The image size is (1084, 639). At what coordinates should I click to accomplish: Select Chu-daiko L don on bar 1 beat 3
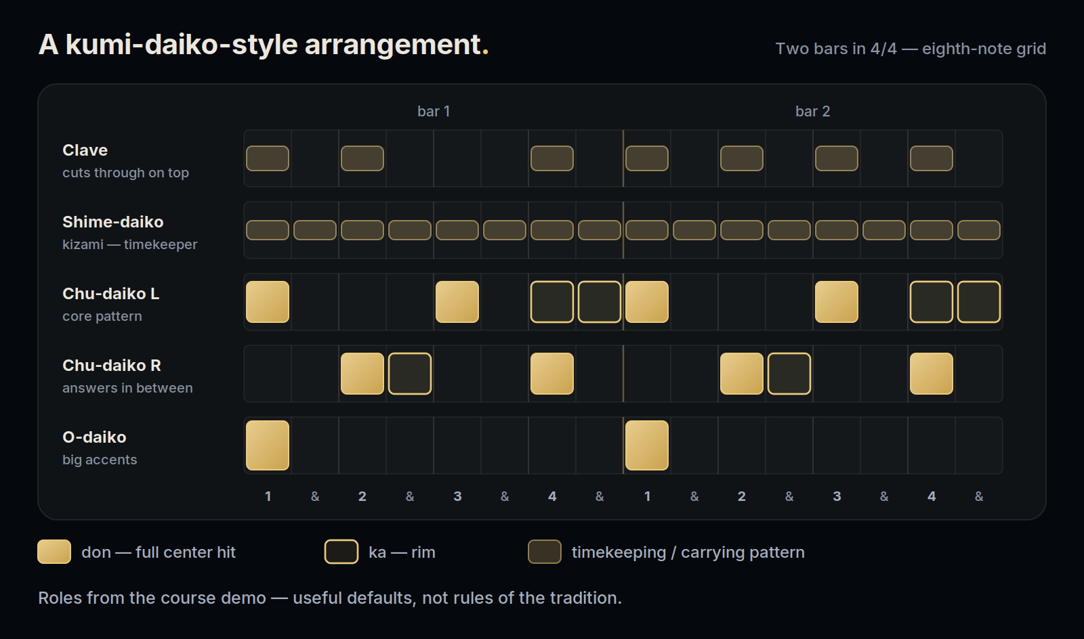[x=457, y=302]
